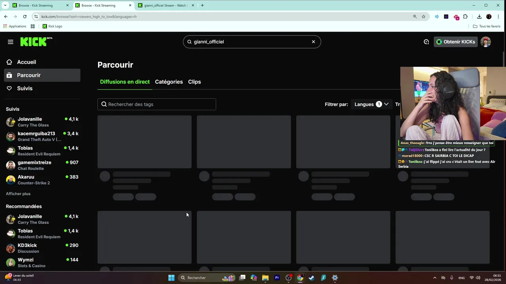Open the hamburger sidebar menu

click(11, 42)
